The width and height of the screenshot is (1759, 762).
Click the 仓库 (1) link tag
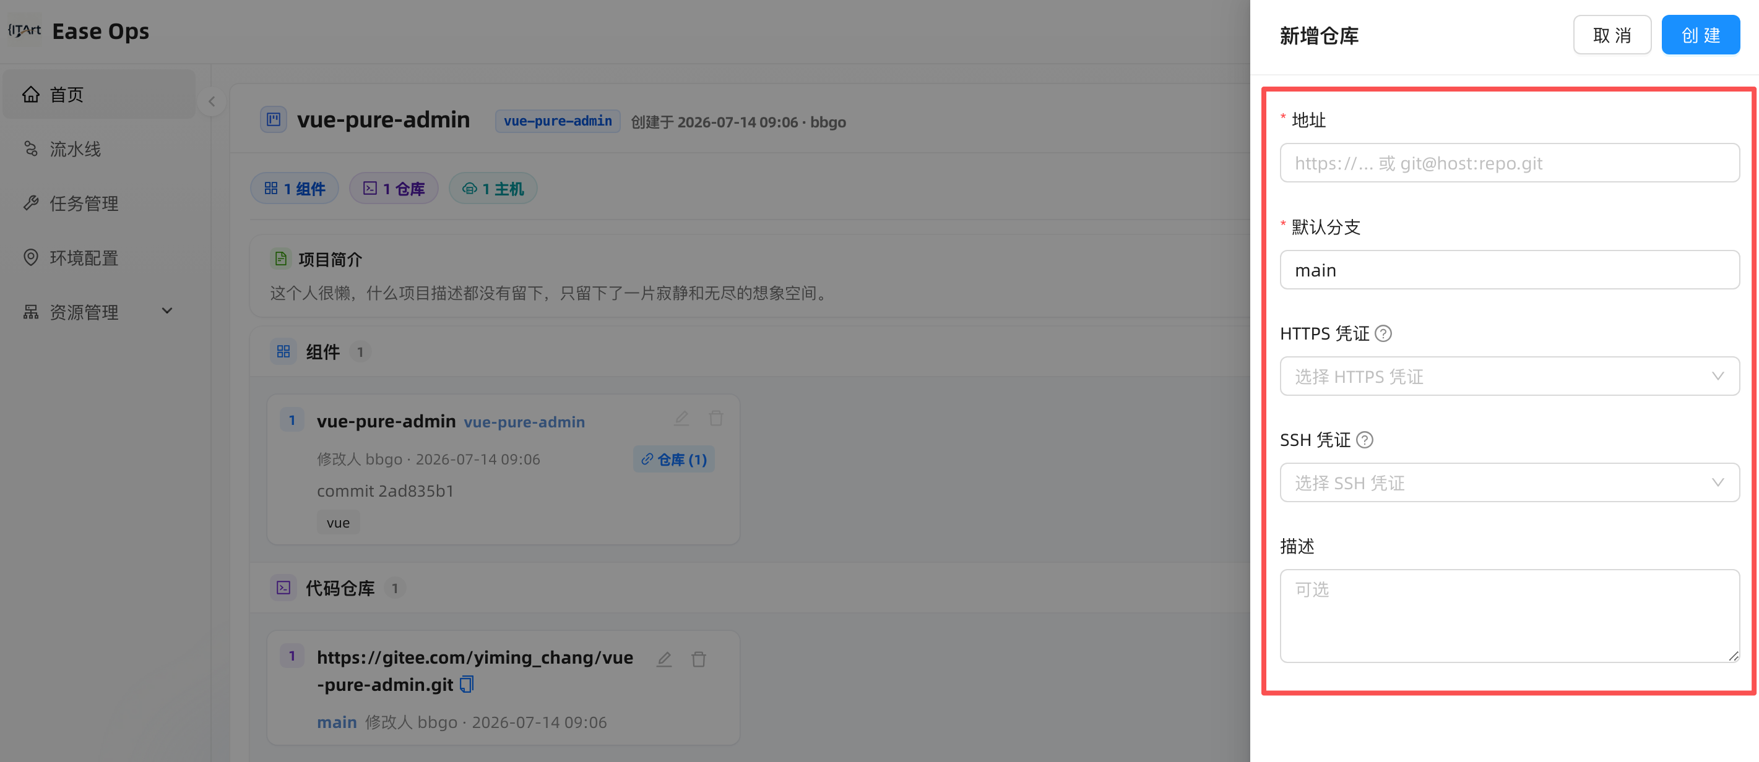(673, 459)
